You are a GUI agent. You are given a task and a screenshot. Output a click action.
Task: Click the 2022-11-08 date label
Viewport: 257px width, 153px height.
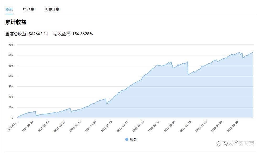click(x=201, y=127)
